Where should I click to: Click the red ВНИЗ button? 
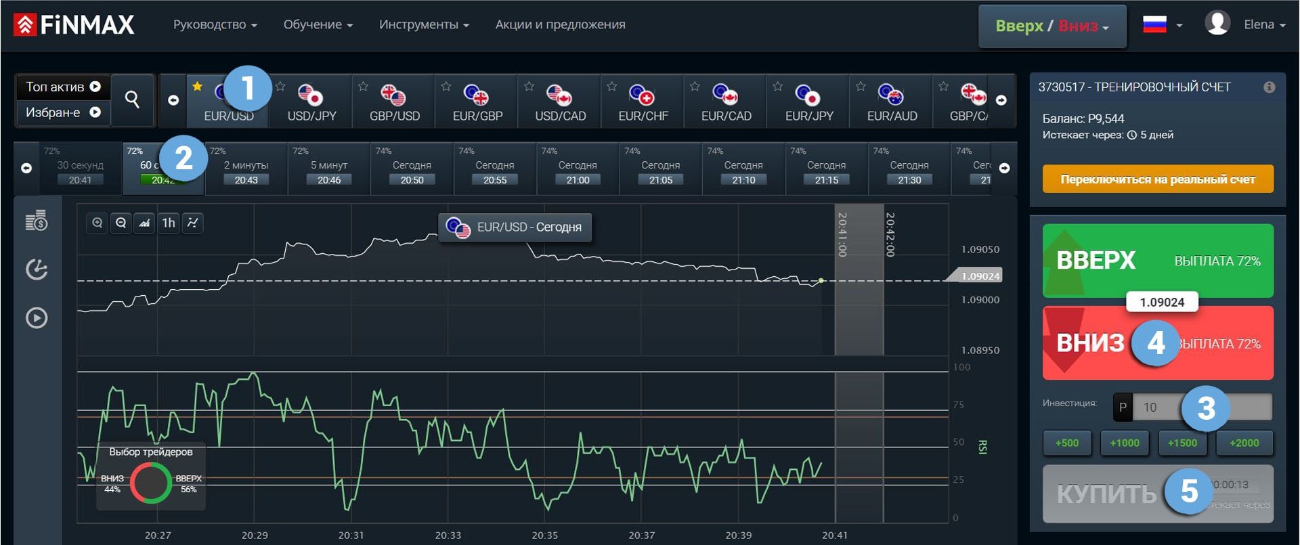(x=1158, y=343)
